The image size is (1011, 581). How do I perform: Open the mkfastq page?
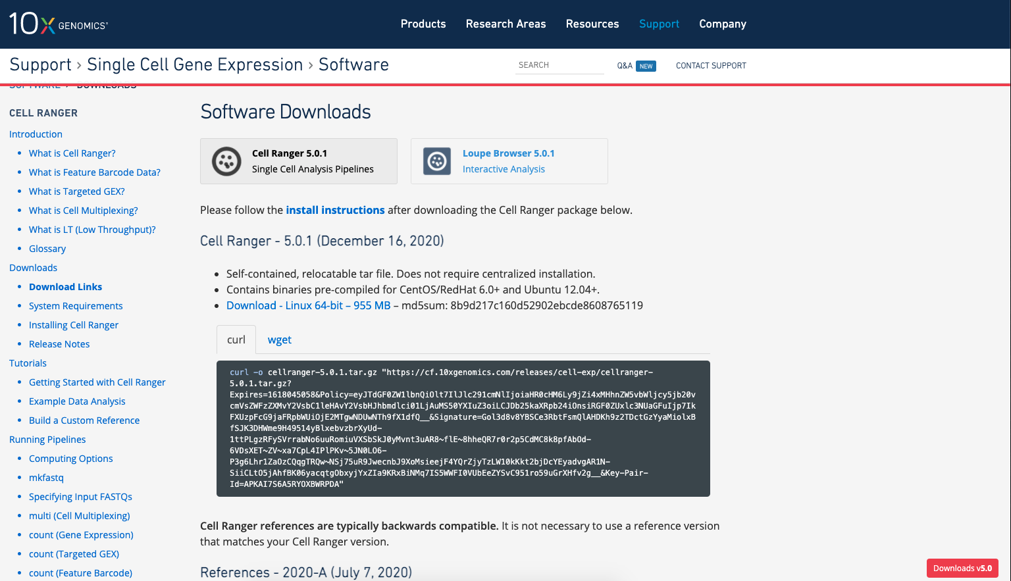click(x=46, y=478)
